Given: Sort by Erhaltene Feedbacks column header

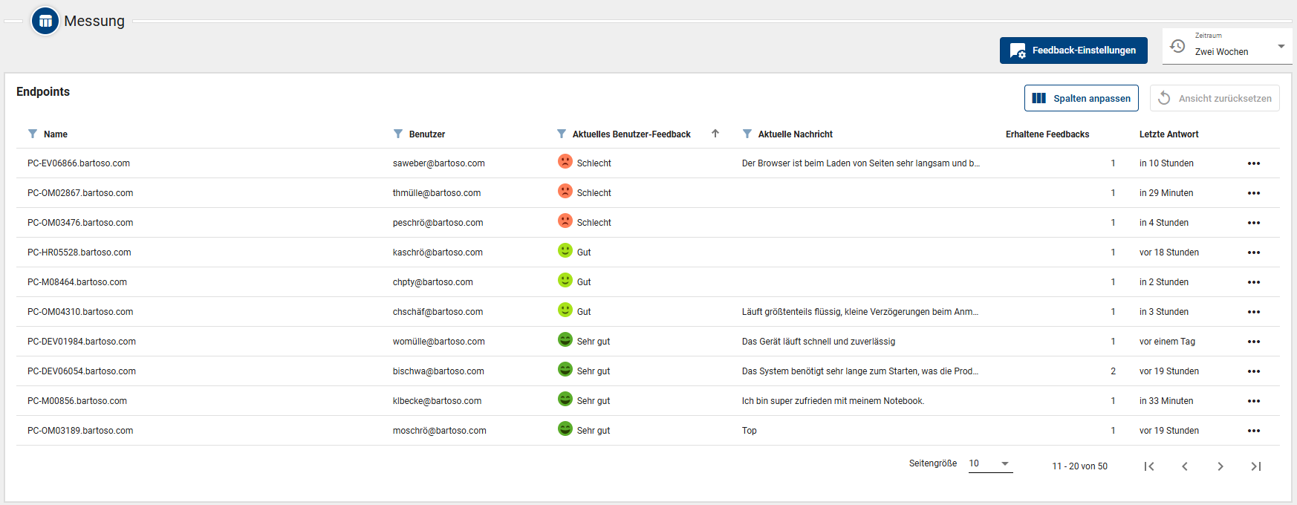Looking at the screenshot, I should point(1047,134).
